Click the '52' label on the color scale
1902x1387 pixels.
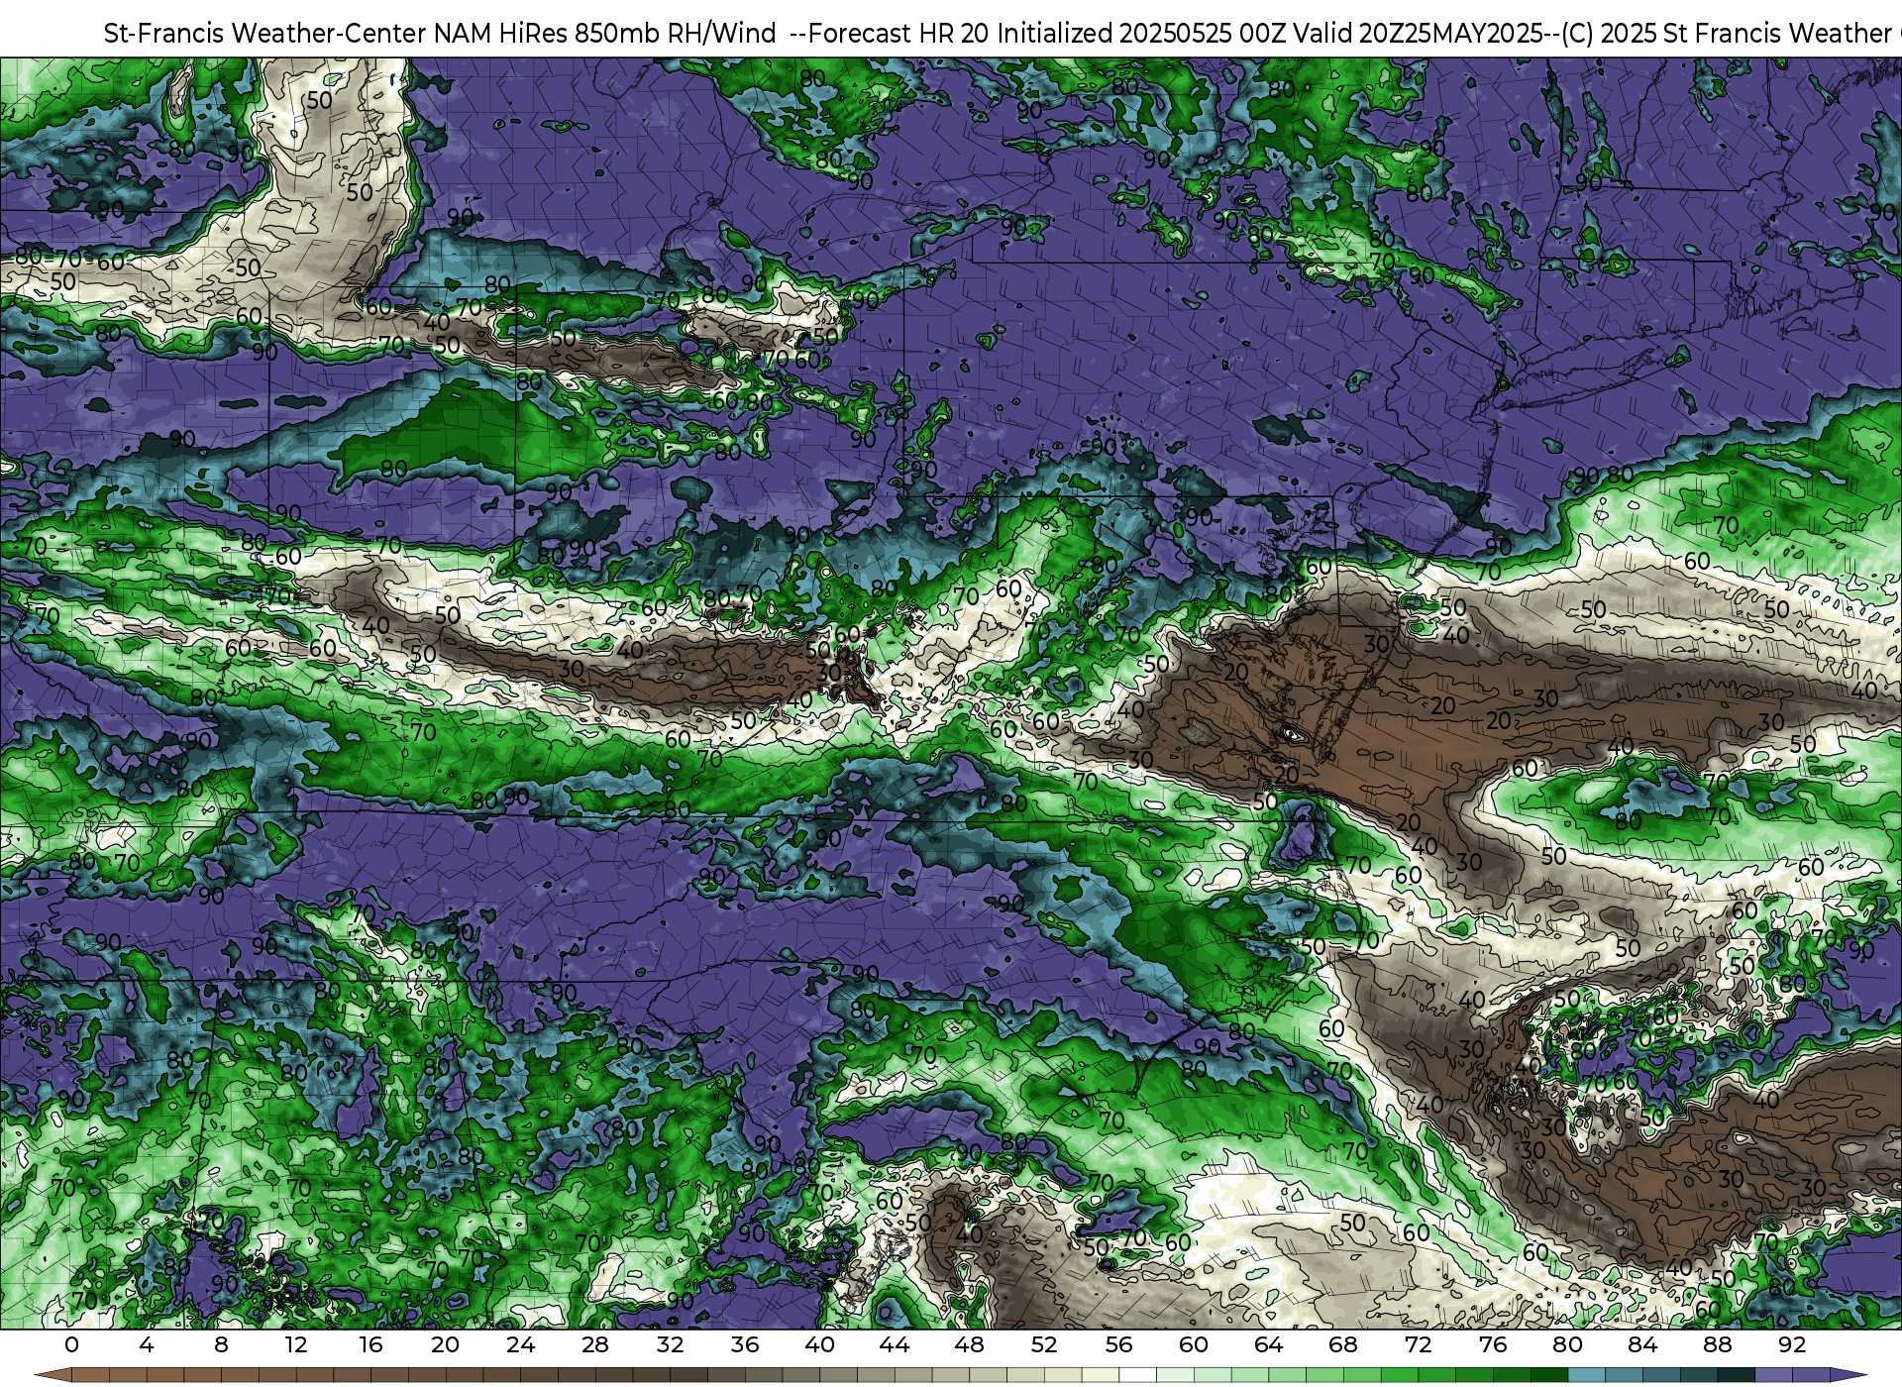pyautogui.click(x=1044, y=1344)
